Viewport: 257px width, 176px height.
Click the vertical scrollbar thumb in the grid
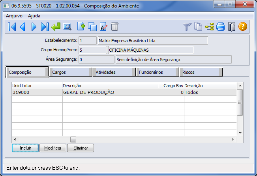(240, 102)
